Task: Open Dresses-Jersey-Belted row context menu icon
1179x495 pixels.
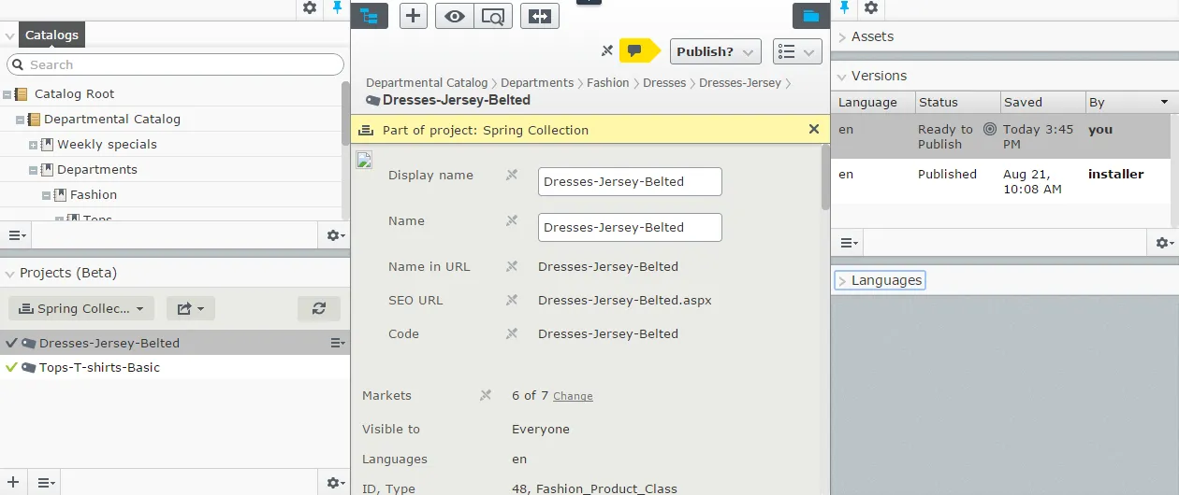Action: tap(339, 343)
